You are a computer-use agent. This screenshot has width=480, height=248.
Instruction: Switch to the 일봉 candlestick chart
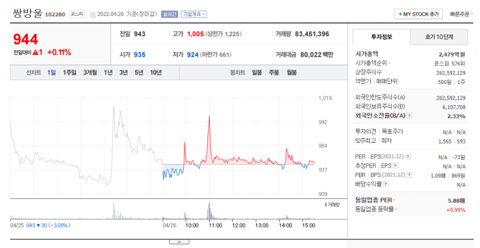[257, 73]
